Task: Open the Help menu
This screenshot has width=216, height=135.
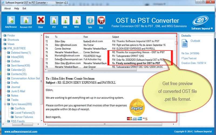Action: point(16,8)
